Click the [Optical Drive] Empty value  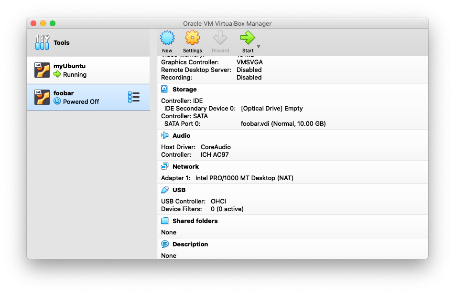click(272, 109)
